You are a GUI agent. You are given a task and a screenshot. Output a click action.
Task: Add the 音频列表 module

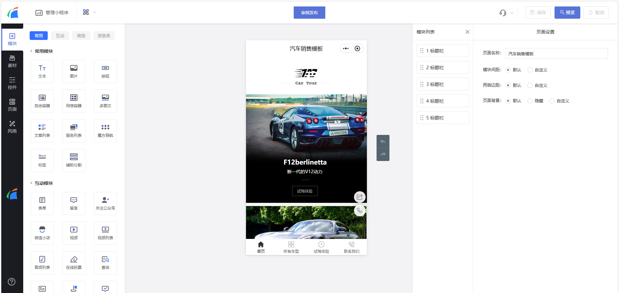(x=42, y=263)
